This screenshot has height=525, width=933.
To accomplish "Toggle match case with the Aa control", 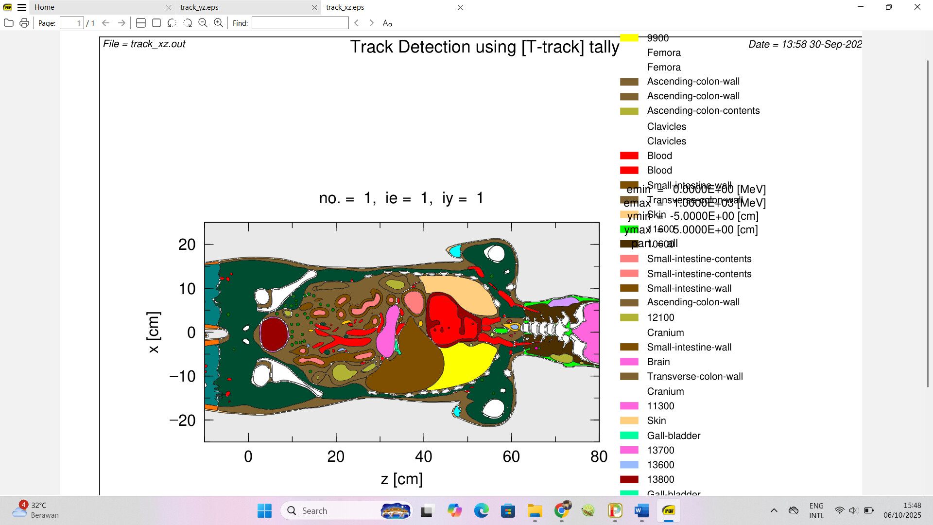I will coord(387,23).
